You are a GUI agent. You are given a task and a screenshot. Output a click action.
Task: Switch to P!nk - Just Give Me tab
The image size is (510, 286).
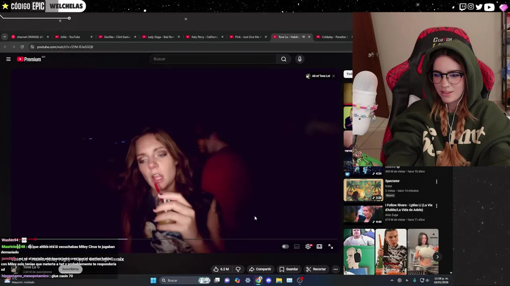[x=248, y=37]
